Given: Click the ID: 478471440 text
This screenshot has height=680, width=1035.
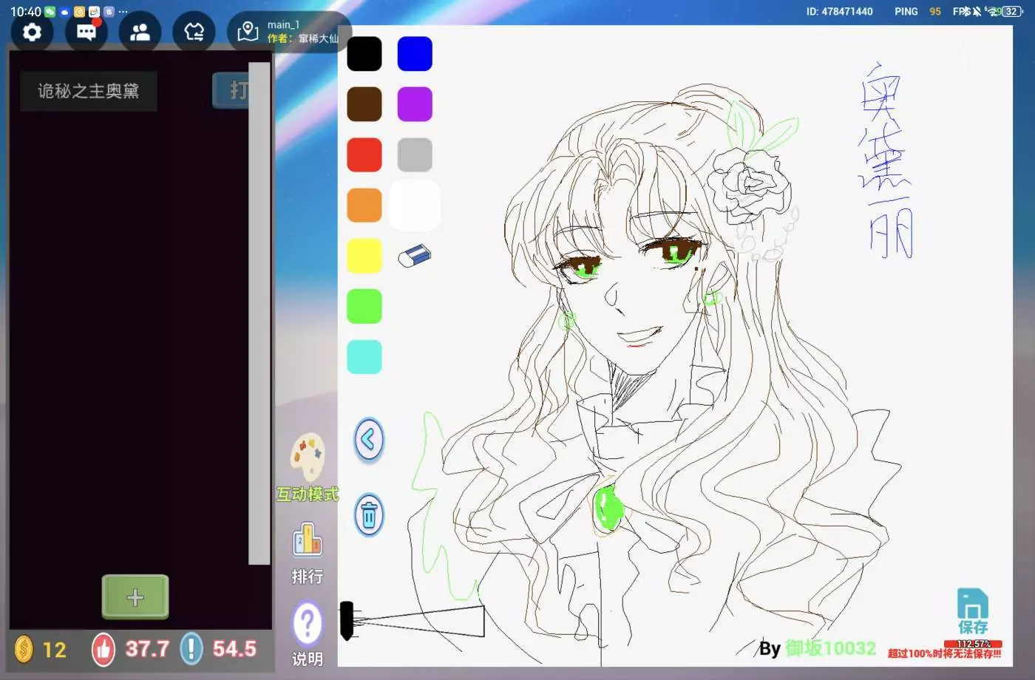Looking at the screenshot, I should (x=839, y=12).
